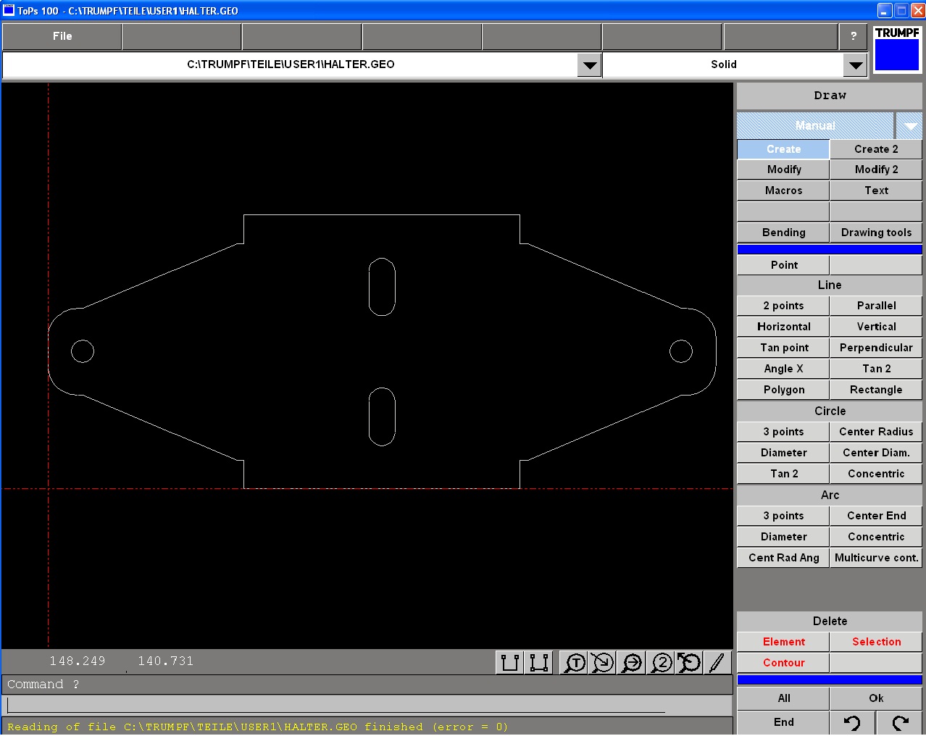926x736 pixels.
Task: Switch to the Modify tab
Action: click(x=783, y=170)
